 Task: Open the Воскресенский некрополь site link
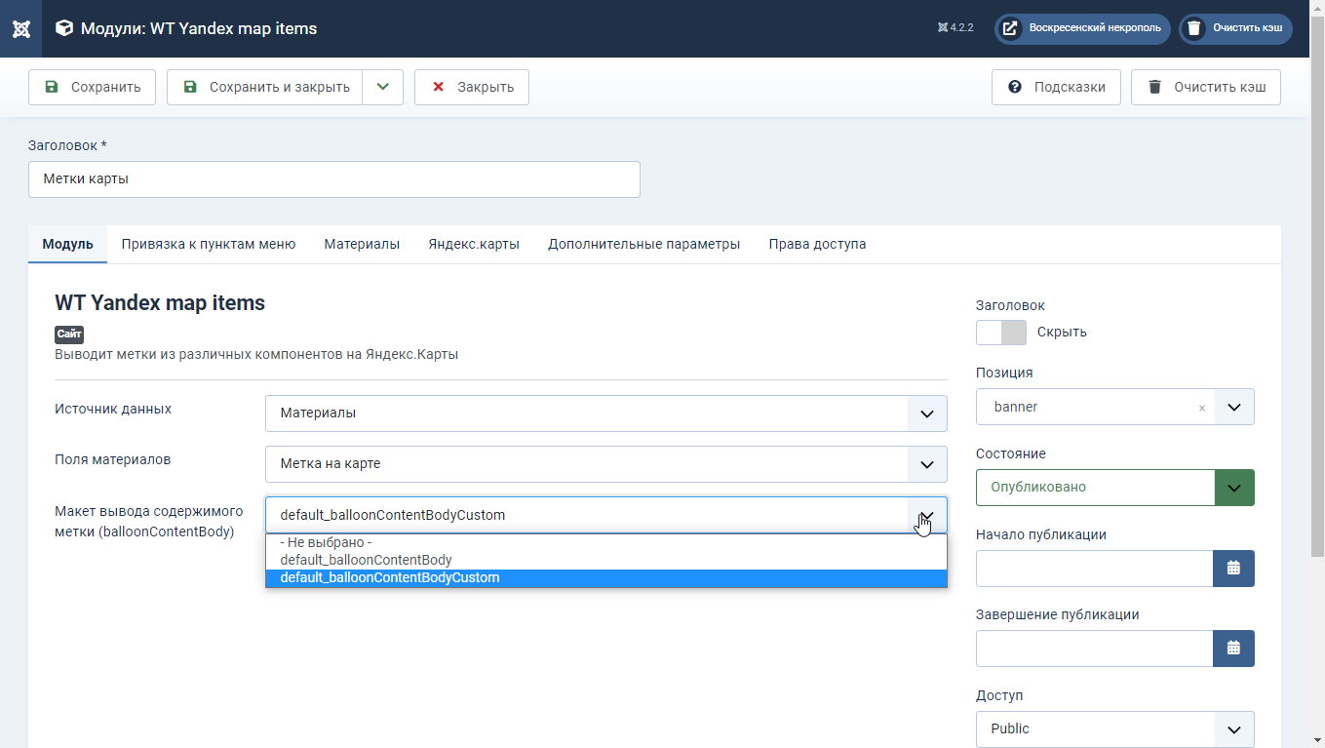point(1082,28)
